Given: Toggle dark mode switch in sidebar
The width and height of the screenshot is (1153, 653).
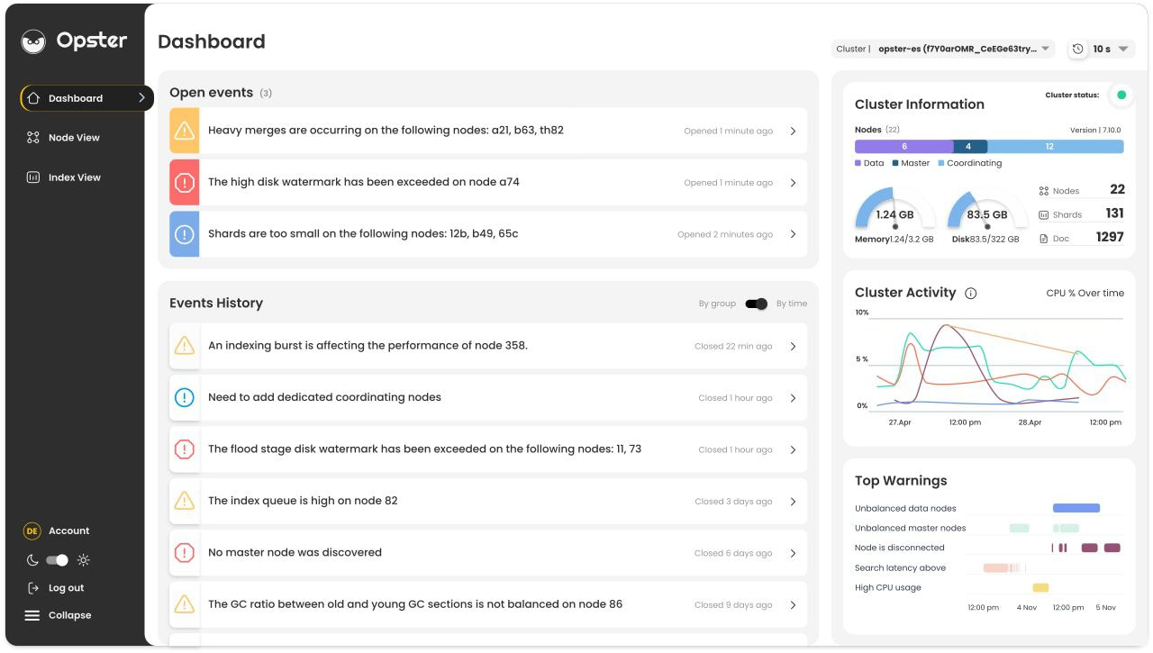Looking at the screenshot, I should click(x=56, y=559).
